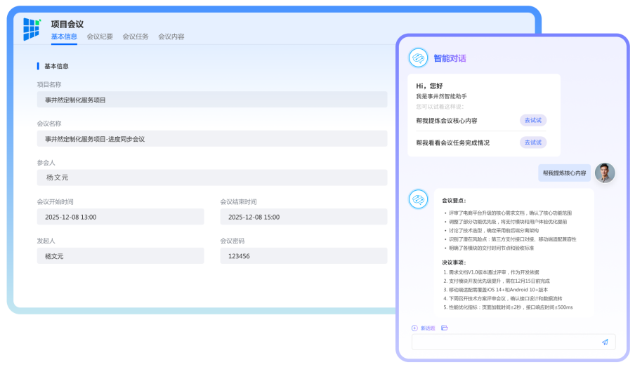Open the 会议内容 tab

tap(171, 36)
